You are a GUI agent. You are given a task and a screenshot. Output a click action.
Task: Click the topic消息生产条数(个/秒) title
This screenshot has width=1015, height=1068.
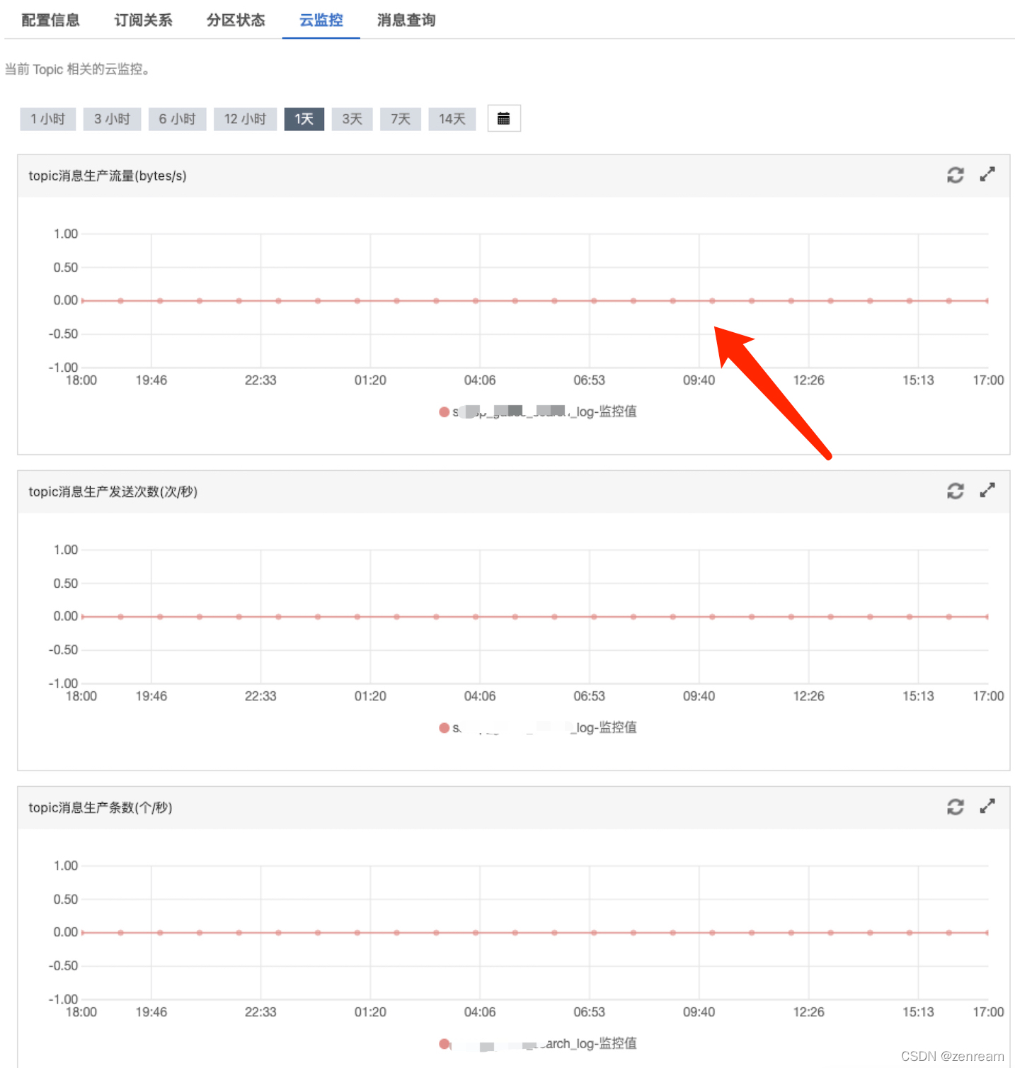[x=101, y=807]
